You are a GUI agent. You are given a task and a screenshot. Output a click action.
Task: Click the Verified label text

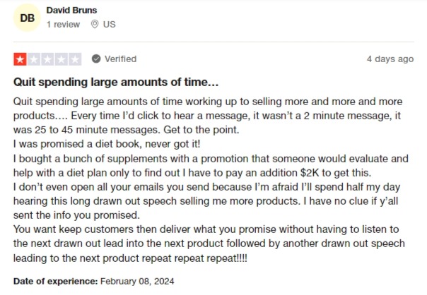(120, 59)
